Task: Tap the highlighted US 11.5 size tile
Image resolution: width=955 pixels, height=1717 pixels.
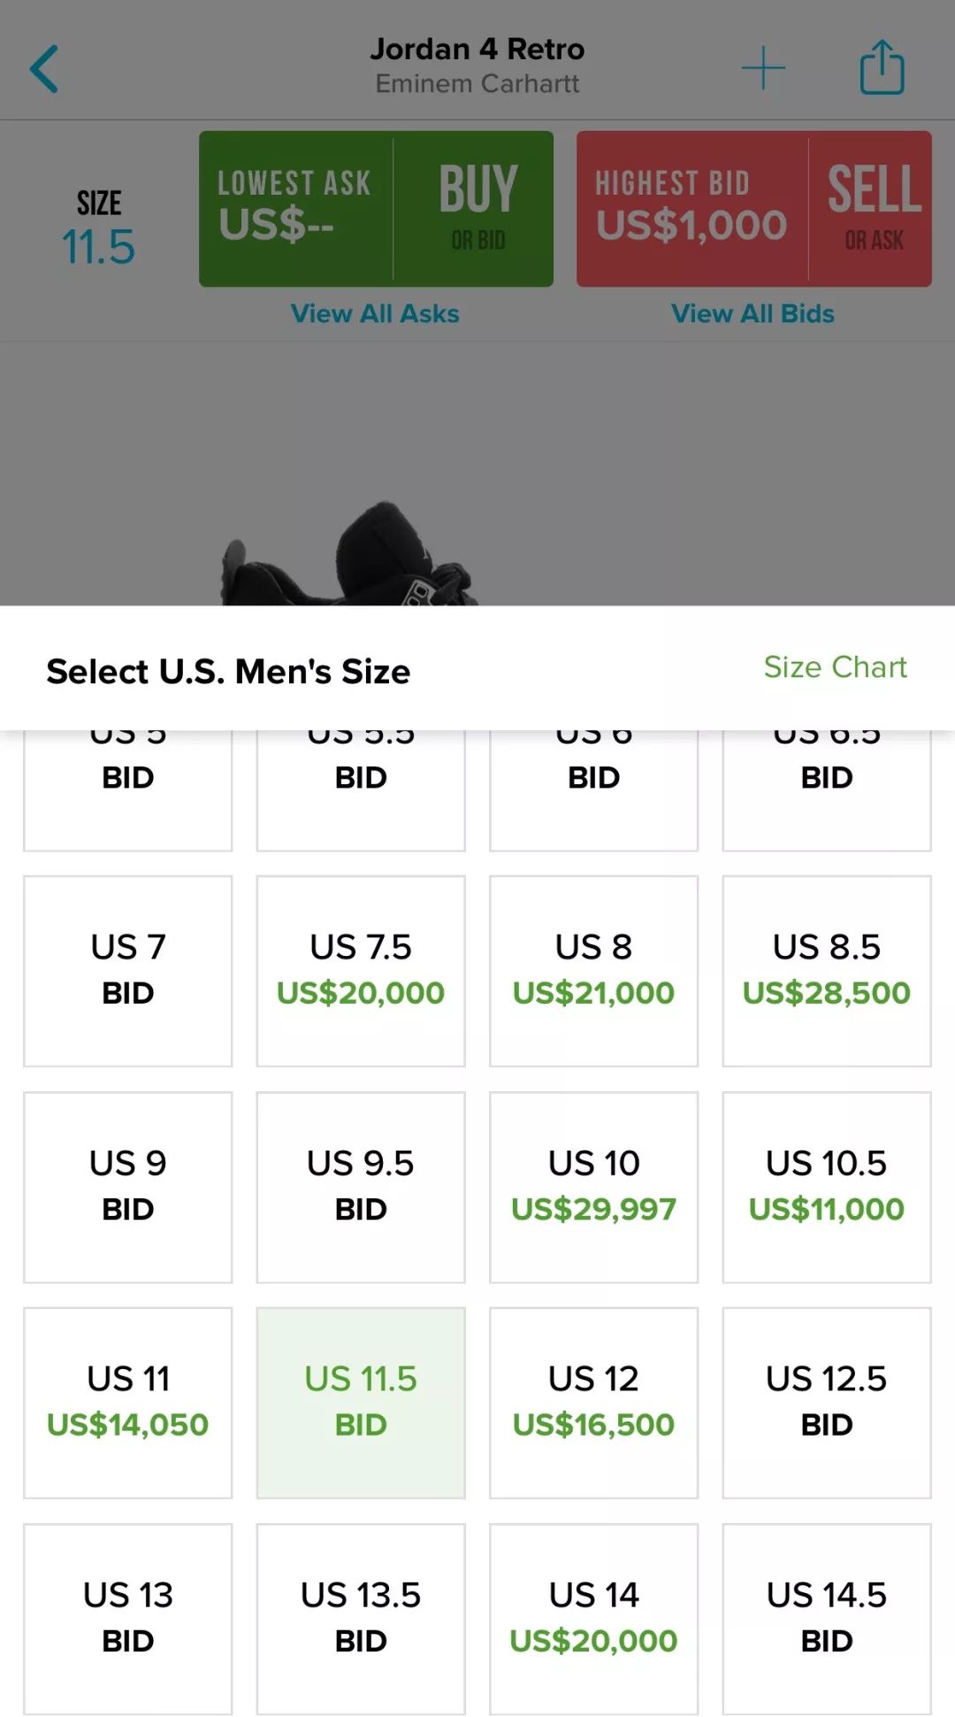Action: tap(361, 1403)
